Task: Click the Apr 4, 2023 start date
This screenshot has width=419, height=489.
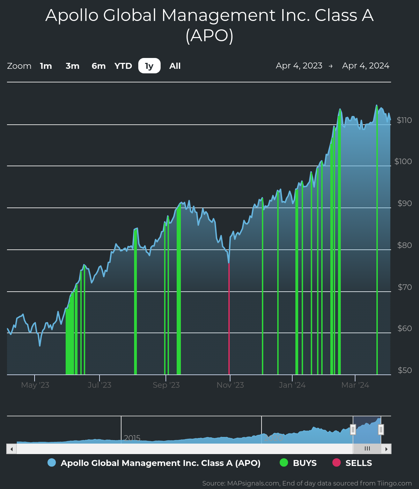Action: [x=299, y=66]
